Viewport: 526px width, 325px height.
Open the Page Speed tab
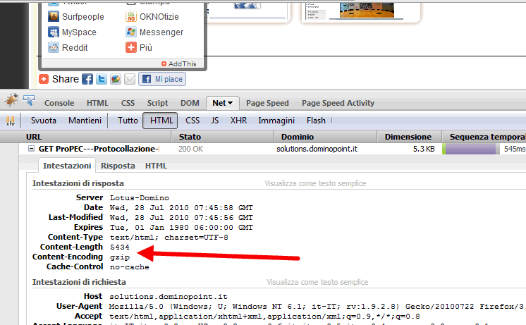(x=267, y=103)
